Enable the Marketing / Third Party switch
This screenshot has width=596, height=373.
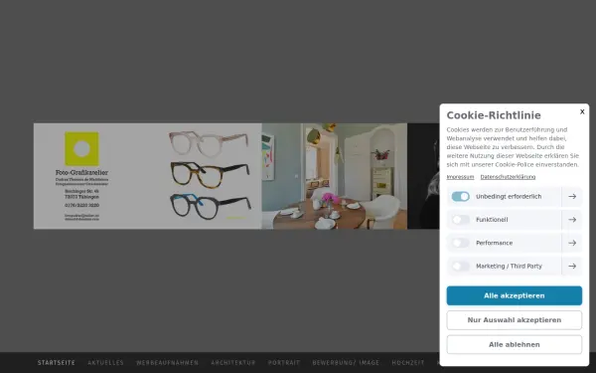[x=460, y=266]
